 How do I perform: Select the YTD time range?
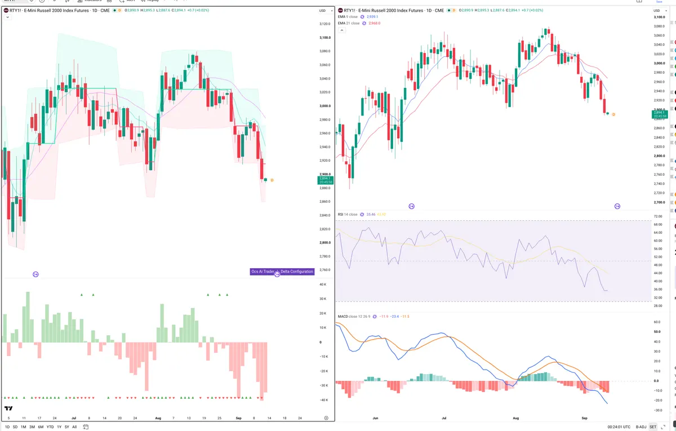tap(50, 427)
